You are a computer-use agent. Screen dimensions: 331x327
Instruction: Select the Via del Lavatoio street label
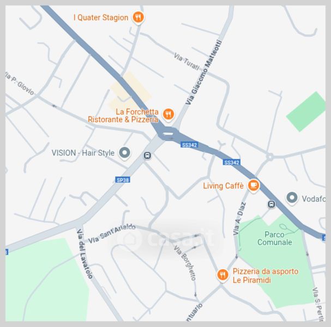(84, 253)
